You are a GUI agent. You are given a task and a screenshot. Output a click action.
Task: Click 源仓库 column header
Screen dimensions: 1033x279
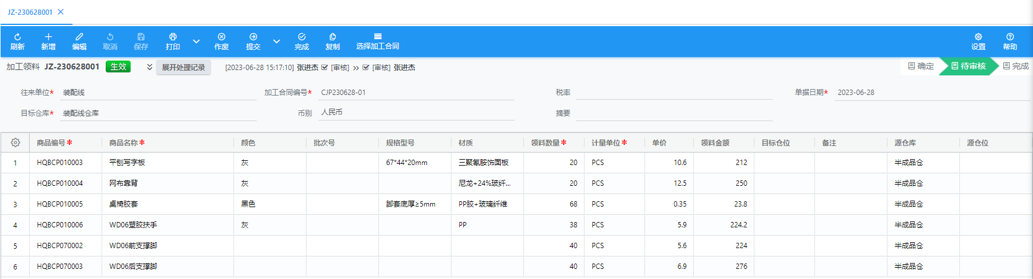point(923,142)
